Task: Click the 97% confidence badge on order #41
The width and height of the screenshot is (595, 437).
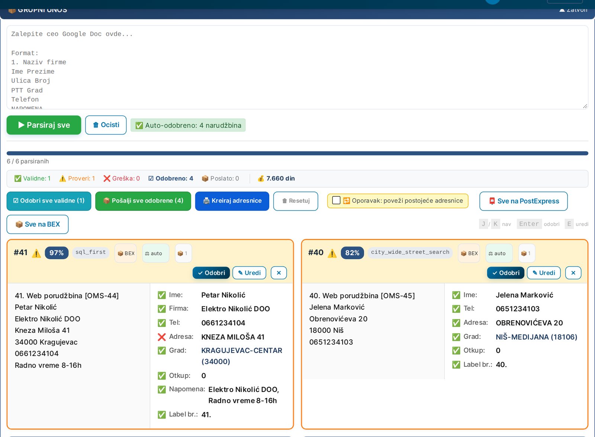Action: [57, 253]
